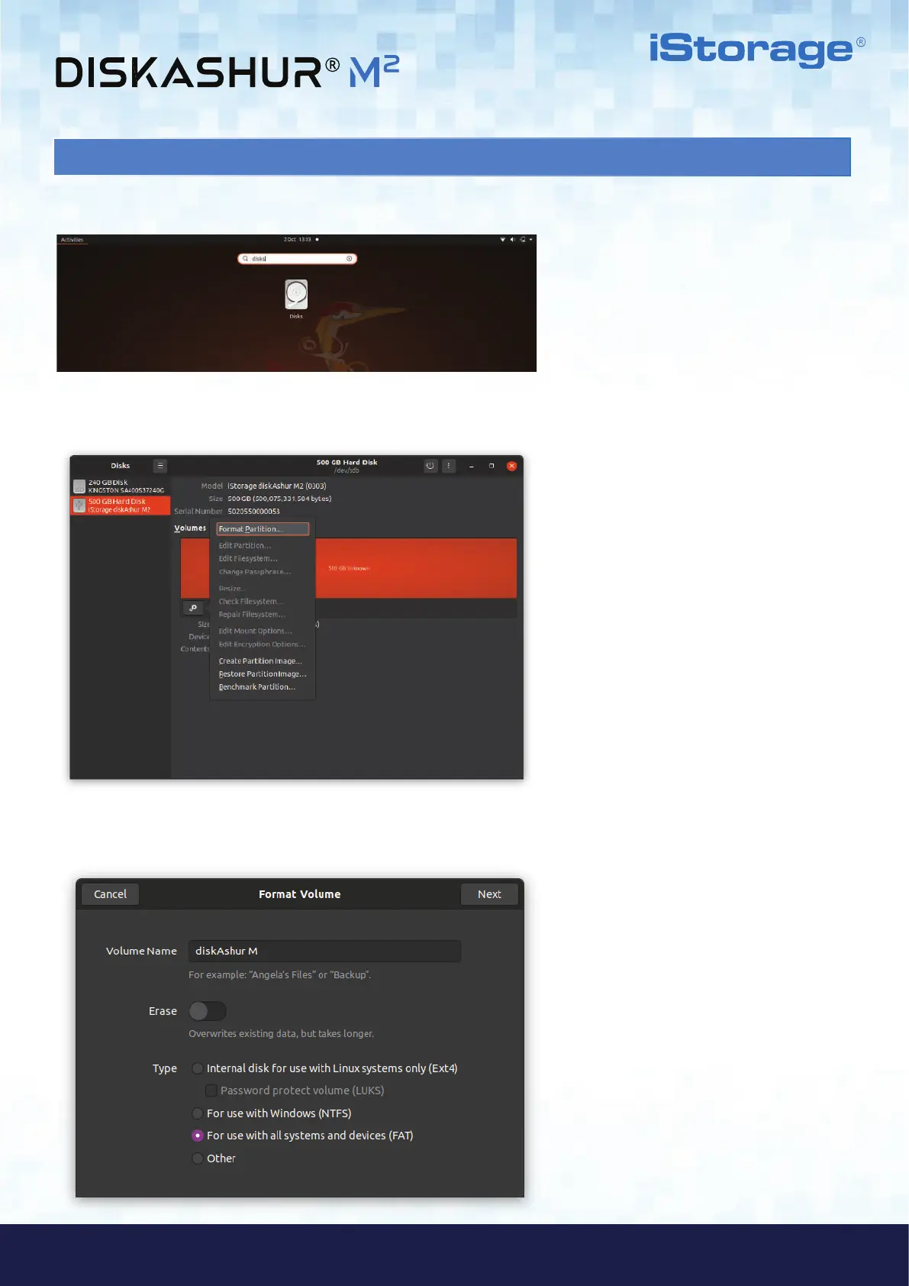Click the DISKASHUR M2 logo heading
The height and width of the screenshot is (1286, 909).
[x=227, y=72]
